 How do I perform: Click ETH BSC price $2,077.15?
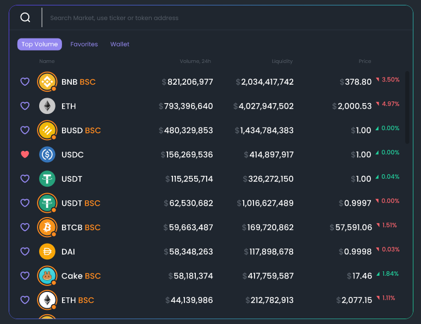click(354, 300)
